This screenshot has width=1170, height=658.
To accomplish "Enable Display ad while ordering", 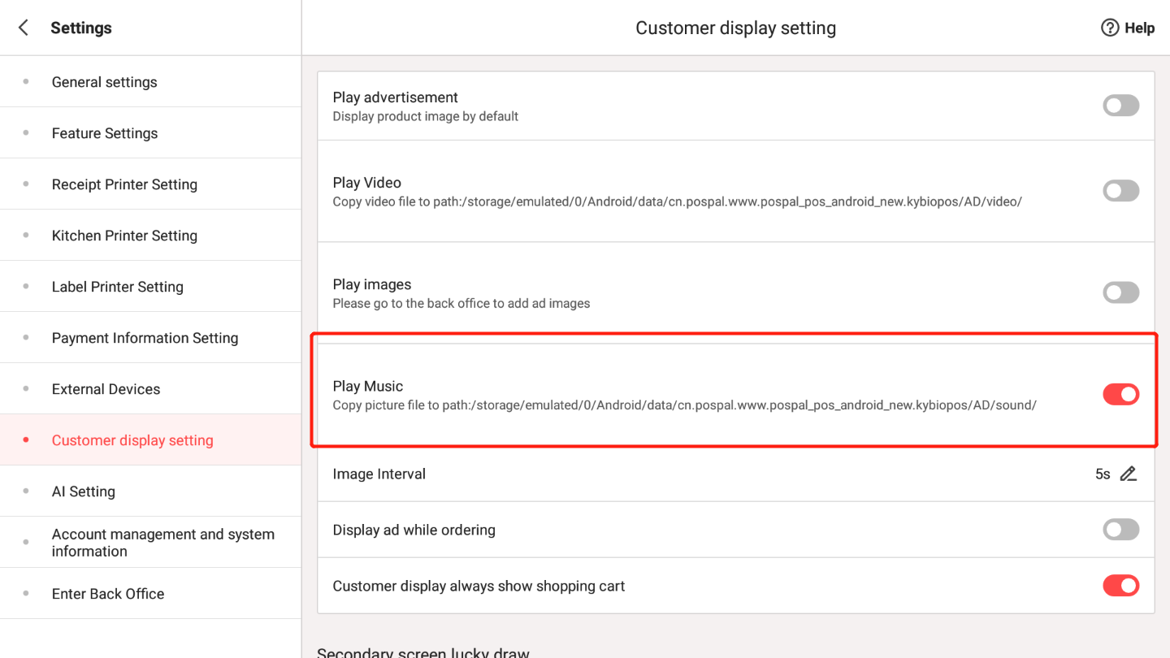I will coord(1121,530).
